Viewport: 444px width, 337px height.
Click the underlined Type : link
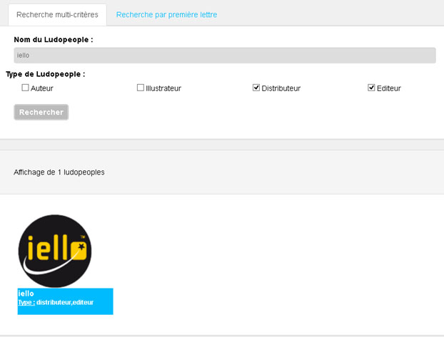[x=26, y=303]
